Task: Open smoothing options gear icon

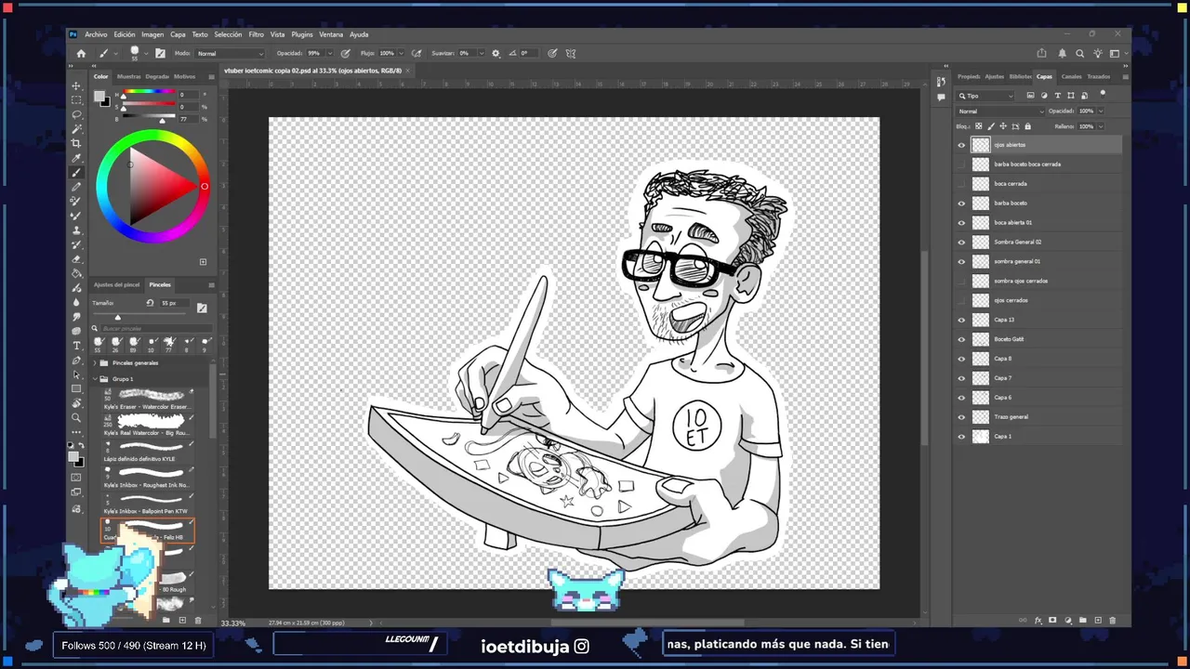Action: [x=496, y=53]
